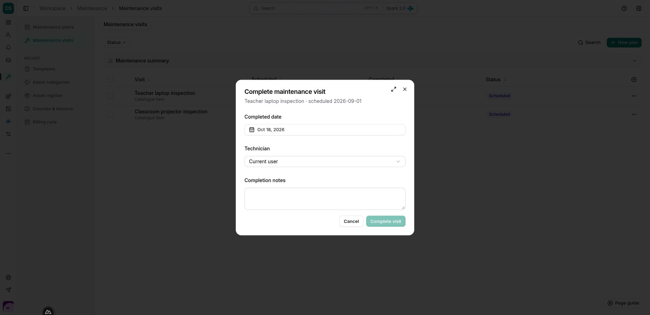
Task: Close the Complete maintenance visit dialog
Action: (405, 89)
